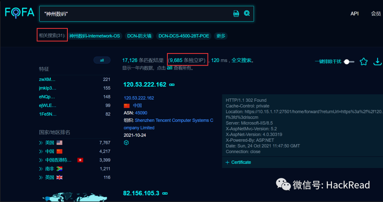383x202 pixels.
Task: Click the Server: Microsoft-IIS/8.5 header line
Action: (249, 123)
